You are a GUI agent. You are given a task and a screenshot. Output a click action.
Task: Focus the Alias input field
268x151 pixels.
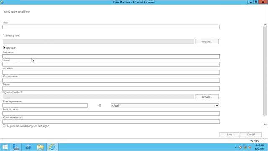point(111,27)
